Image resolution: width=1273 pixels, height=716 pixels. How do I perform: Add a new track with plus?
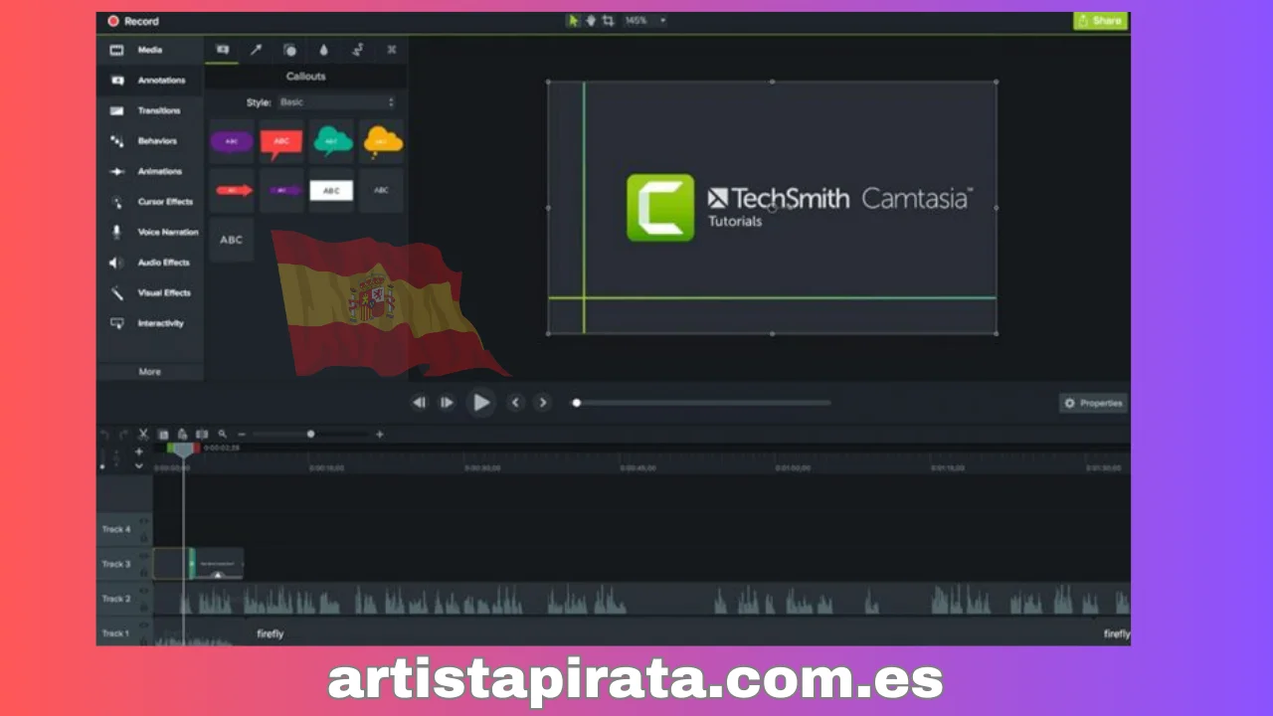click(x=139, y=451)
